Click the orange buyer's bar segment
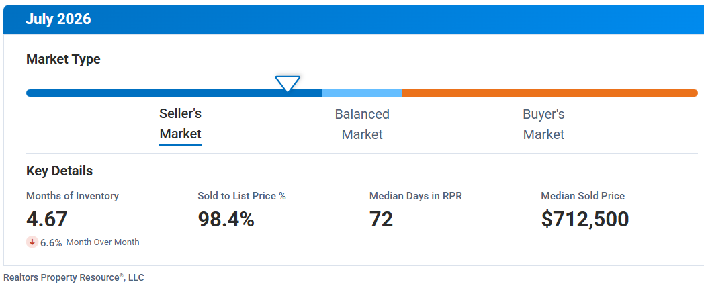The image size is (704, 286). 550,93
